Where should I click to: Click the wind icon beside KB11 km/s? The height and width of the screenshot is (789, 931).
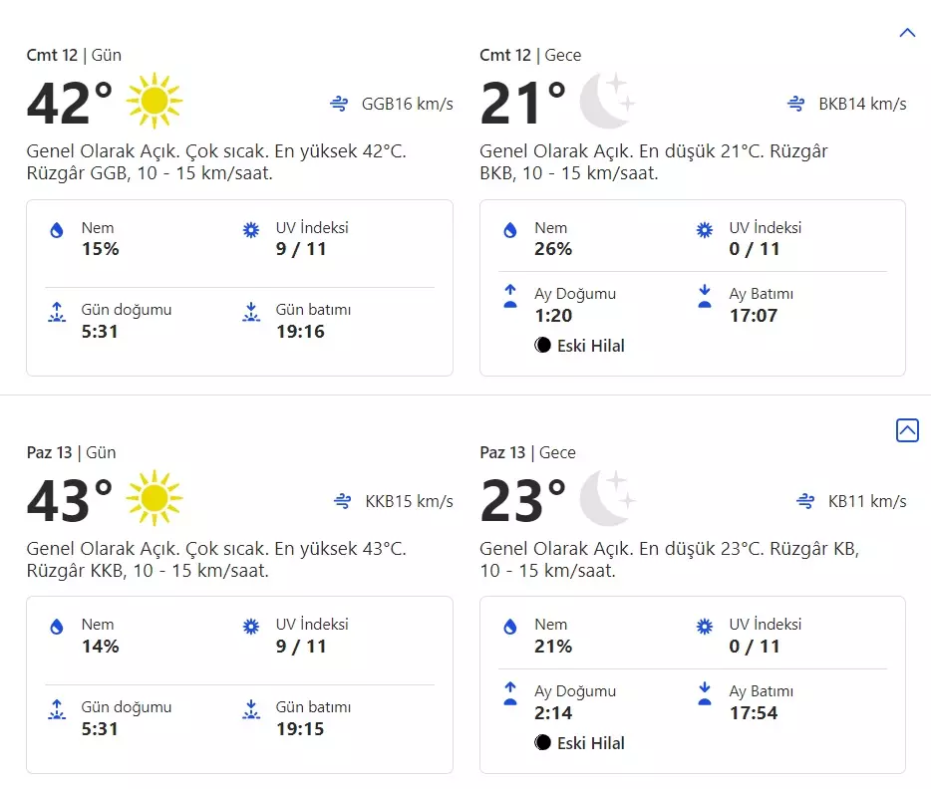[805, 501]
